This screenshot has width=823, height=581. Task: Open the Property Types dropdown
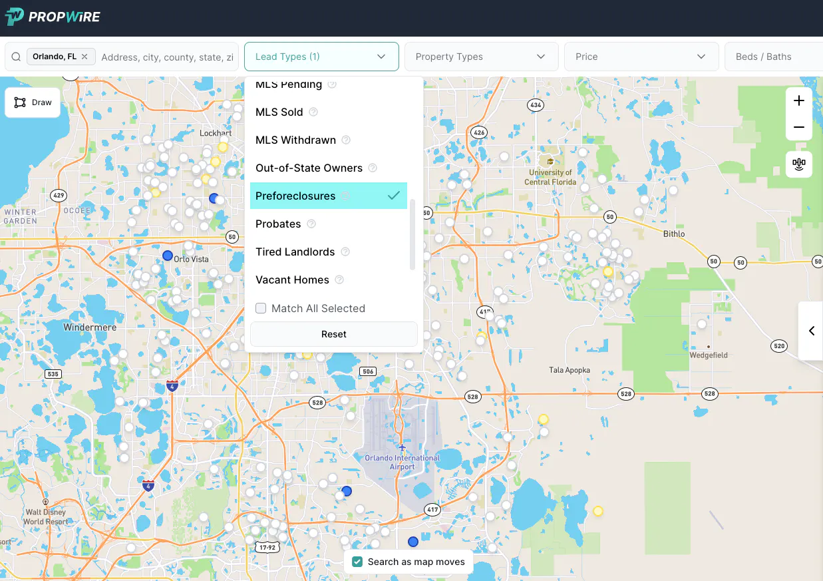tap(481, 57)
